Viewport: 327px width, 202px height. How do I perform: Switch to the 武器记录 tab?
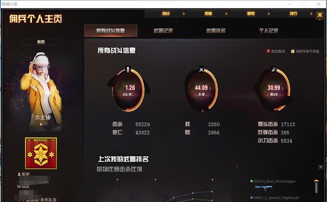[x=163, y=31]
